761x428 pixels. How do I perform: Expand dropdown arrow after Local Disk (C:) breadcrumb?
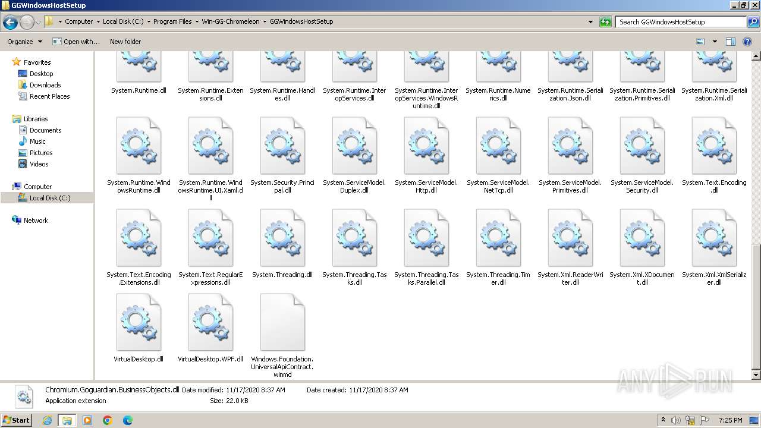pyautogui.click(x=149, y=21)
